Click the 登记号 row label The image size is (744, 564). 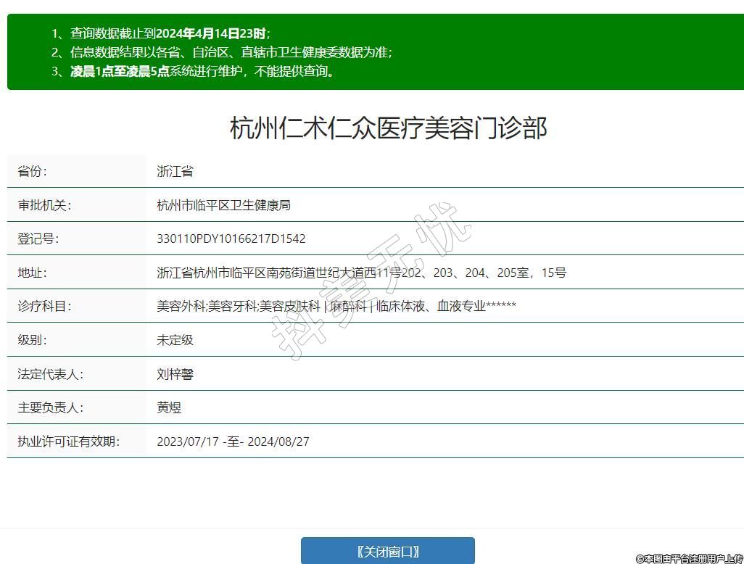[x=38, y=239]
